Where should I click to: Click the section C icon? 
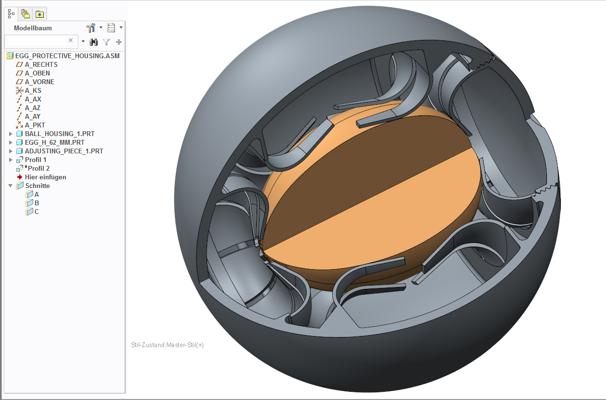click(x=29, y=212)
